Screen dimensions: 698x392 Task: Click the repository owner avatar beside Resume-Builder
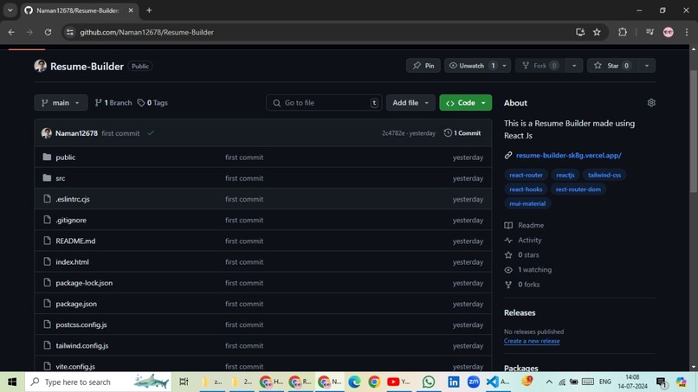(41, 66)
